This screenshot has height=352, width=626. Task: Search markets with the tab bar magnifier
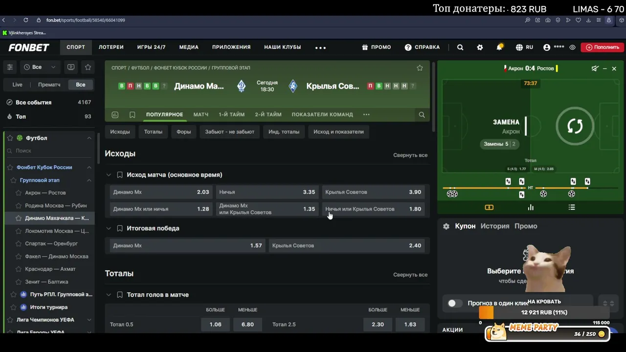(422, 114)
